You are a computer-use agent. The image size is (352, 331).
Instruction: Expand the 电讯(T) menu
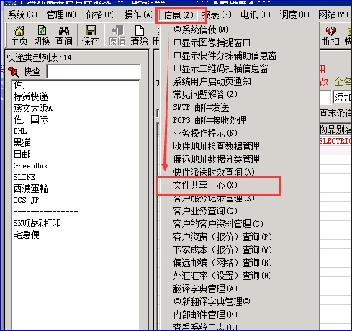point(256,14)
